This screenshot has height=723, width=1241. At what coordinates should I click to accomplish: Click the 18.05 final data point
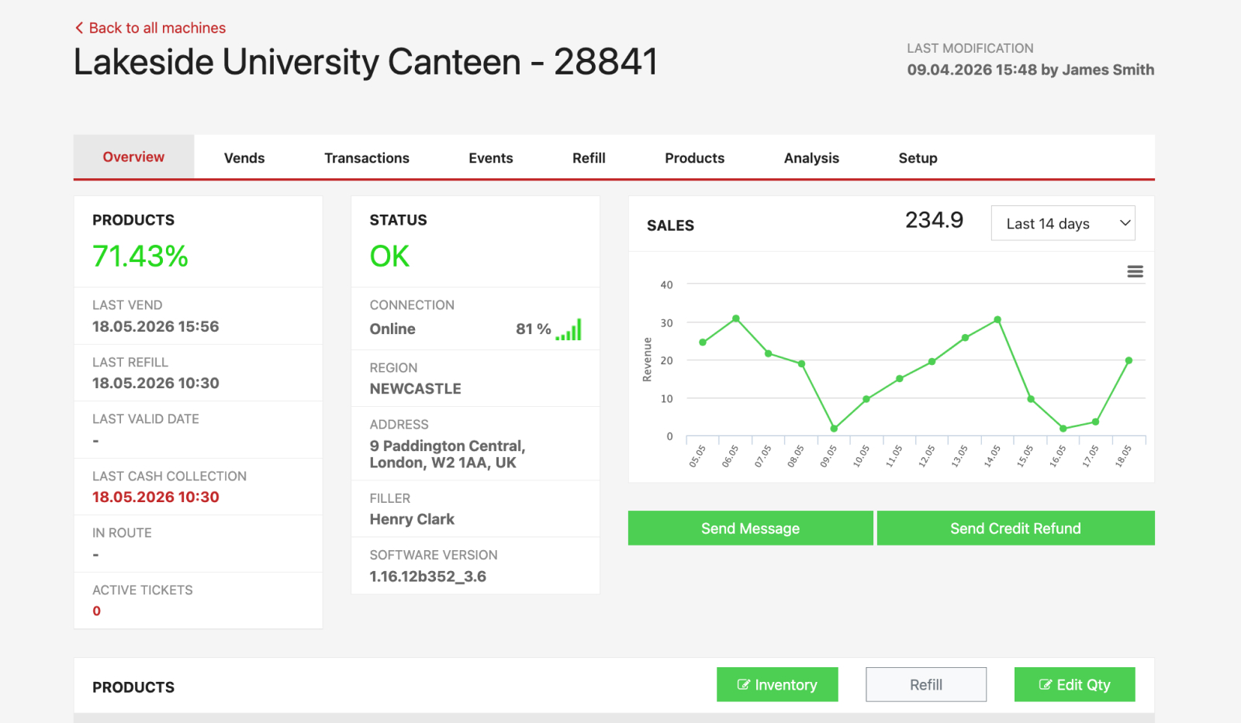click(x=1129, y=360)
